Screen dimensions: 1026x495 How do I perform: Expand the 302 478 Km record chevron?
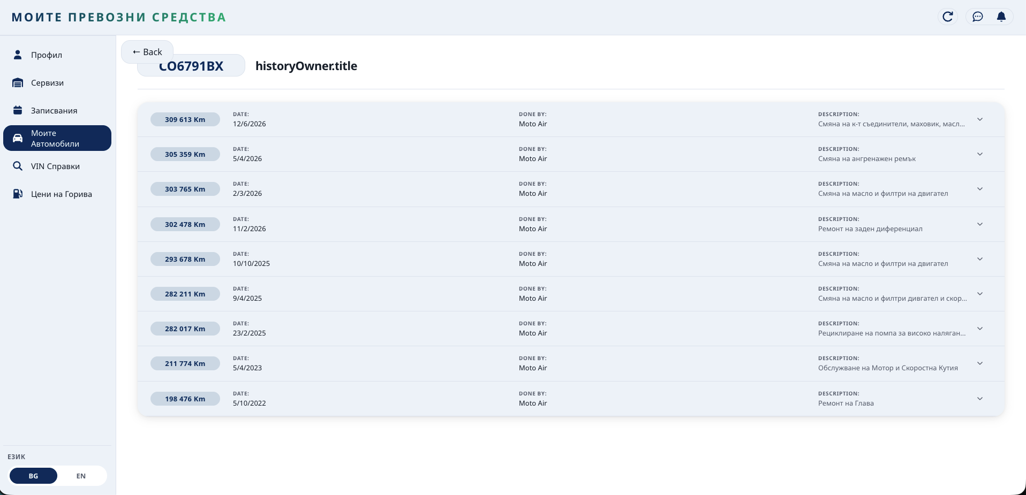pos(980,224)
